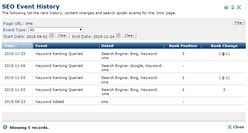This screenshot has height=133, width=248.
Task: Sort by the Rank Position column header
Action: click(x=183, y=46)
